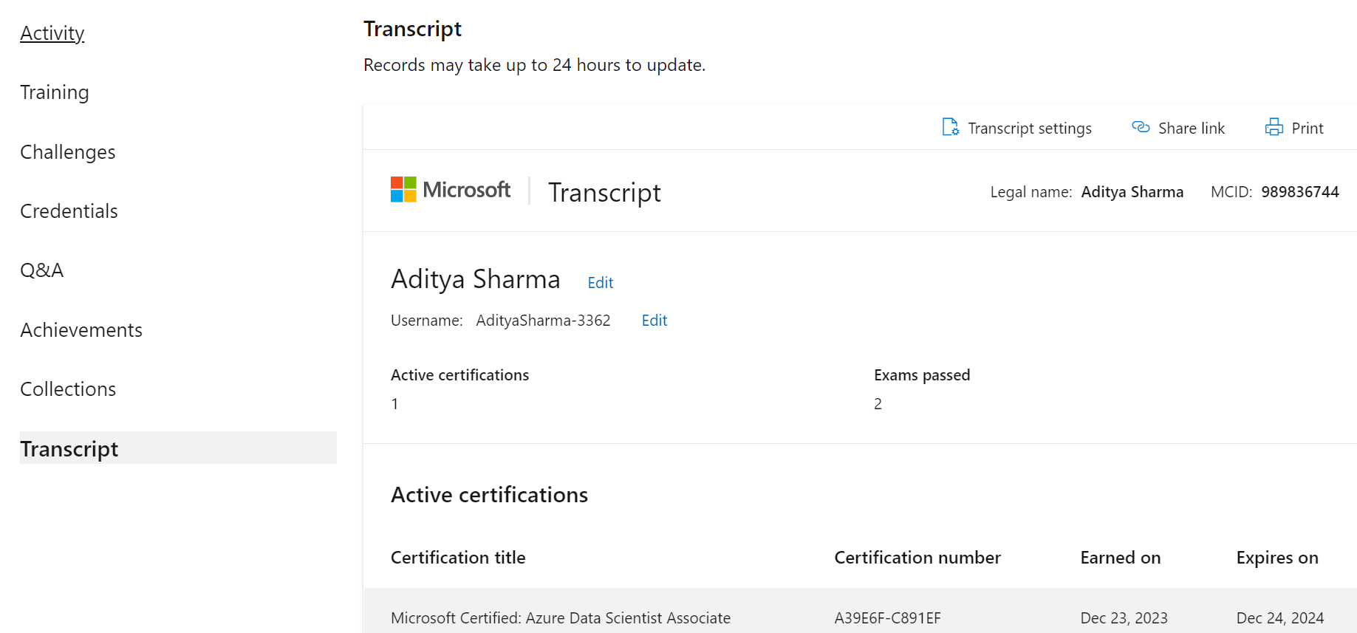Navigate to Credentials

pyautogui.click(x=69, y=211)
